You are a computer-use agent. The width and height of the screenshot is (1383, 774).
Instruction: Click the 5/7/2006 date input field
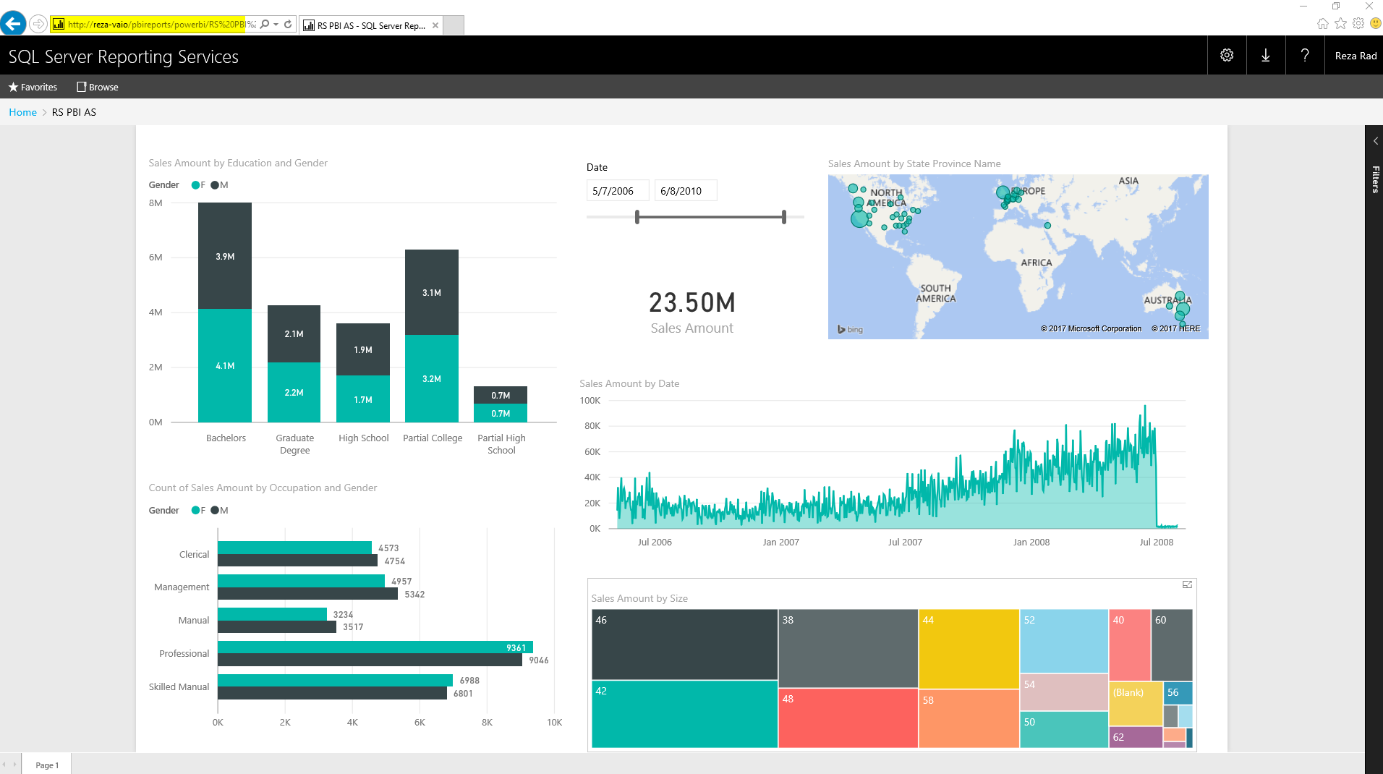(616, 190)
